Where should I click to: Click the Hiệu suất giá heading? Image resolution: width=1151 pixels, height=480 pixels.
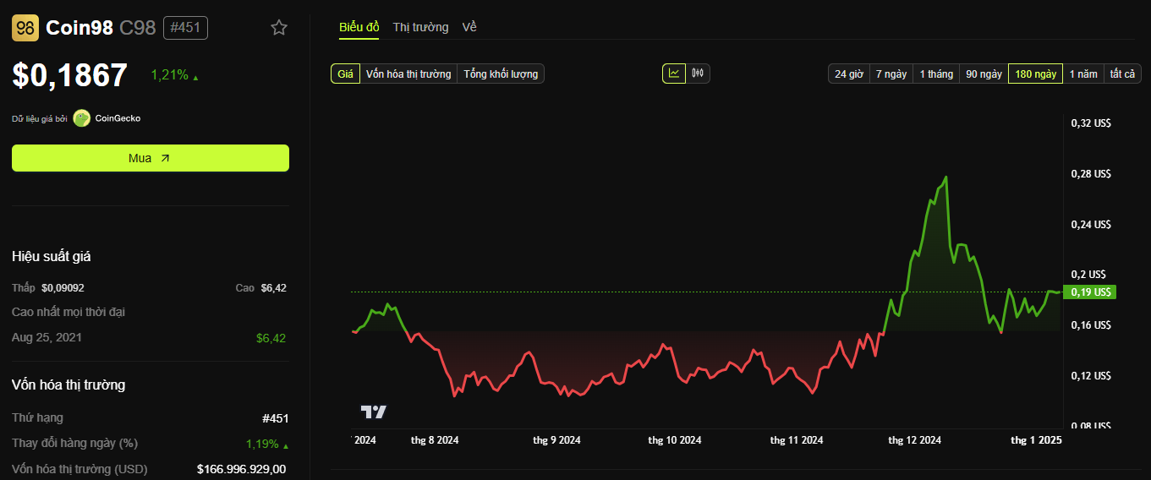click(52, 256)
